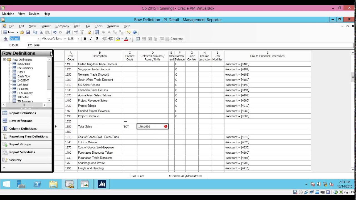Collapse the Row Definitions tree folder

coord(4,60)
